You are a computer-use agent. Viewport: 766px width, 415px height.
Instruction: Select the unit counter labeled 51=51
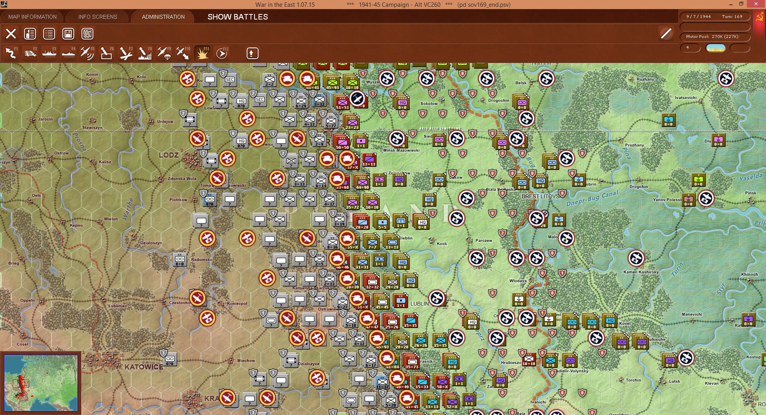tap(342, 102)
